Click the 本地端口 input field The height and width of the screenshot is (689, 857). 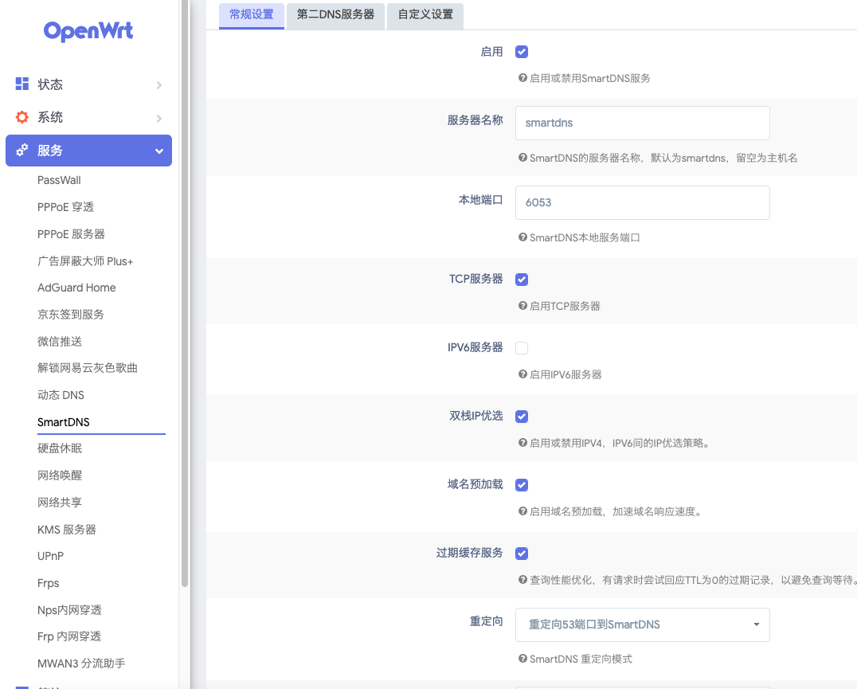[x=642, y=202]
